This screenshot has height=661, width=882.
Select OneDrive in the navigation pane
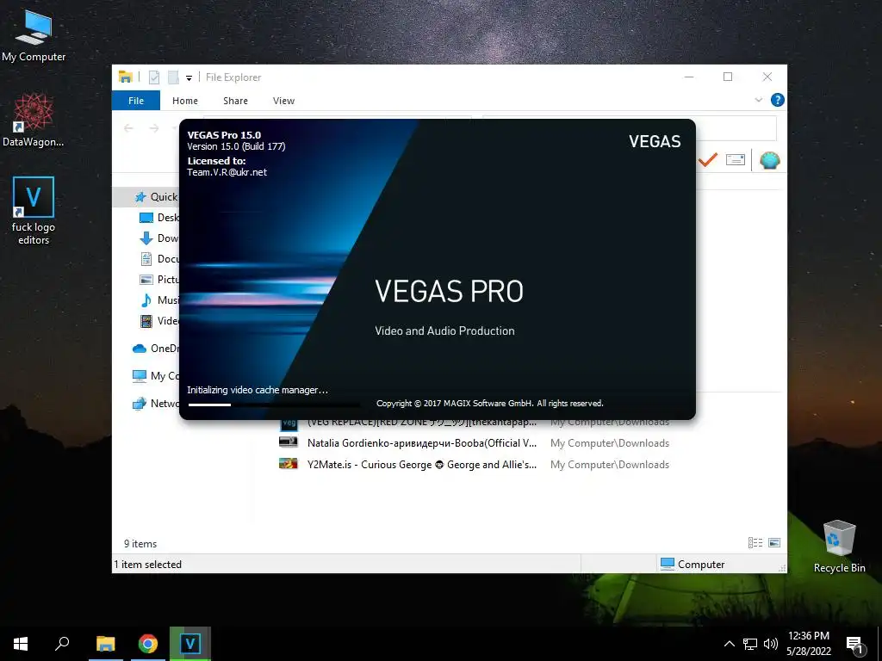tap(155, 349)
